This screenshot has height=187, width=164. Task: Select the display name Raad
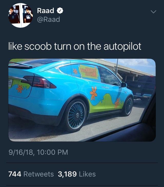click(46, 11)
